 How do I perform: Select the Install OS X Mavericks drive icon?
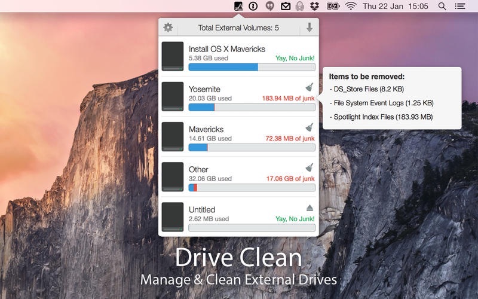point(173,56)
